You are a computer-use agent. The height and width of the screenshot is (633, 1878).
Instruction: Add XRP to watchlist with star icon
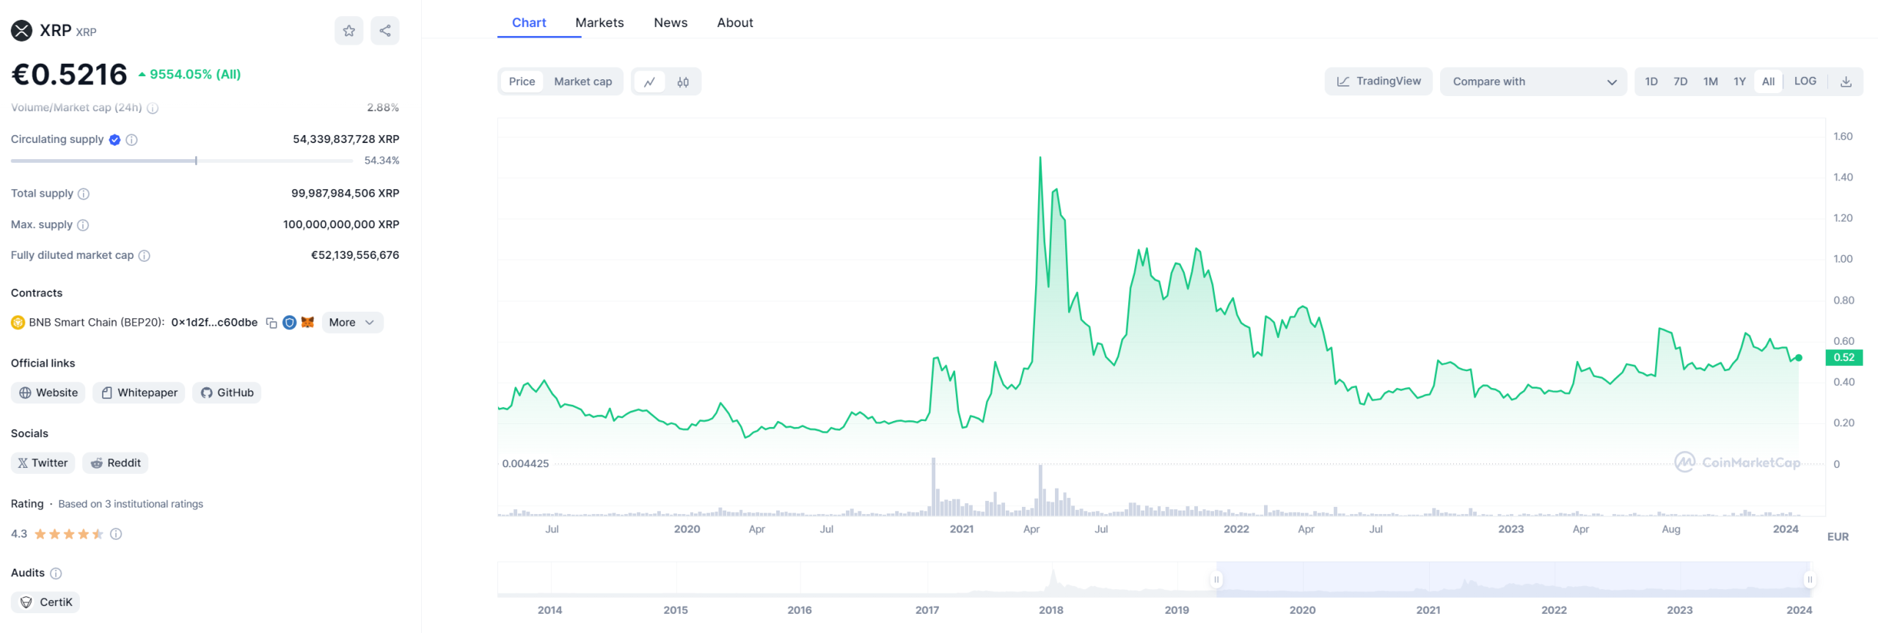click(x=348, y=31)
